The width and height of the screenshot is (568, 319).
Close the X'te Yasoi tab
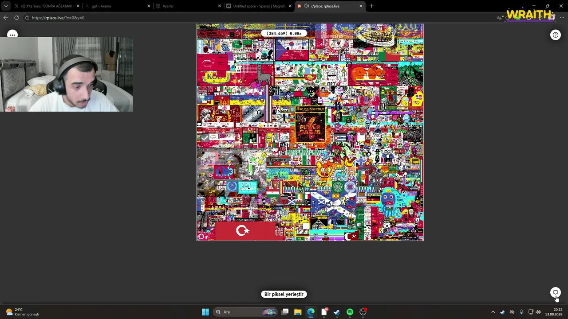point(78,6)
